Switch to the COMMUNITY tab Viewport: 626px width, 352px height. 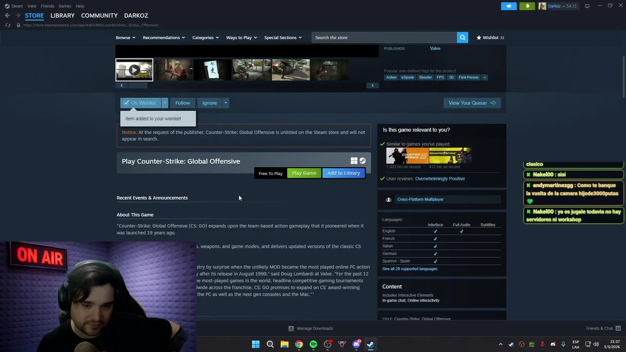coord(99,16)
